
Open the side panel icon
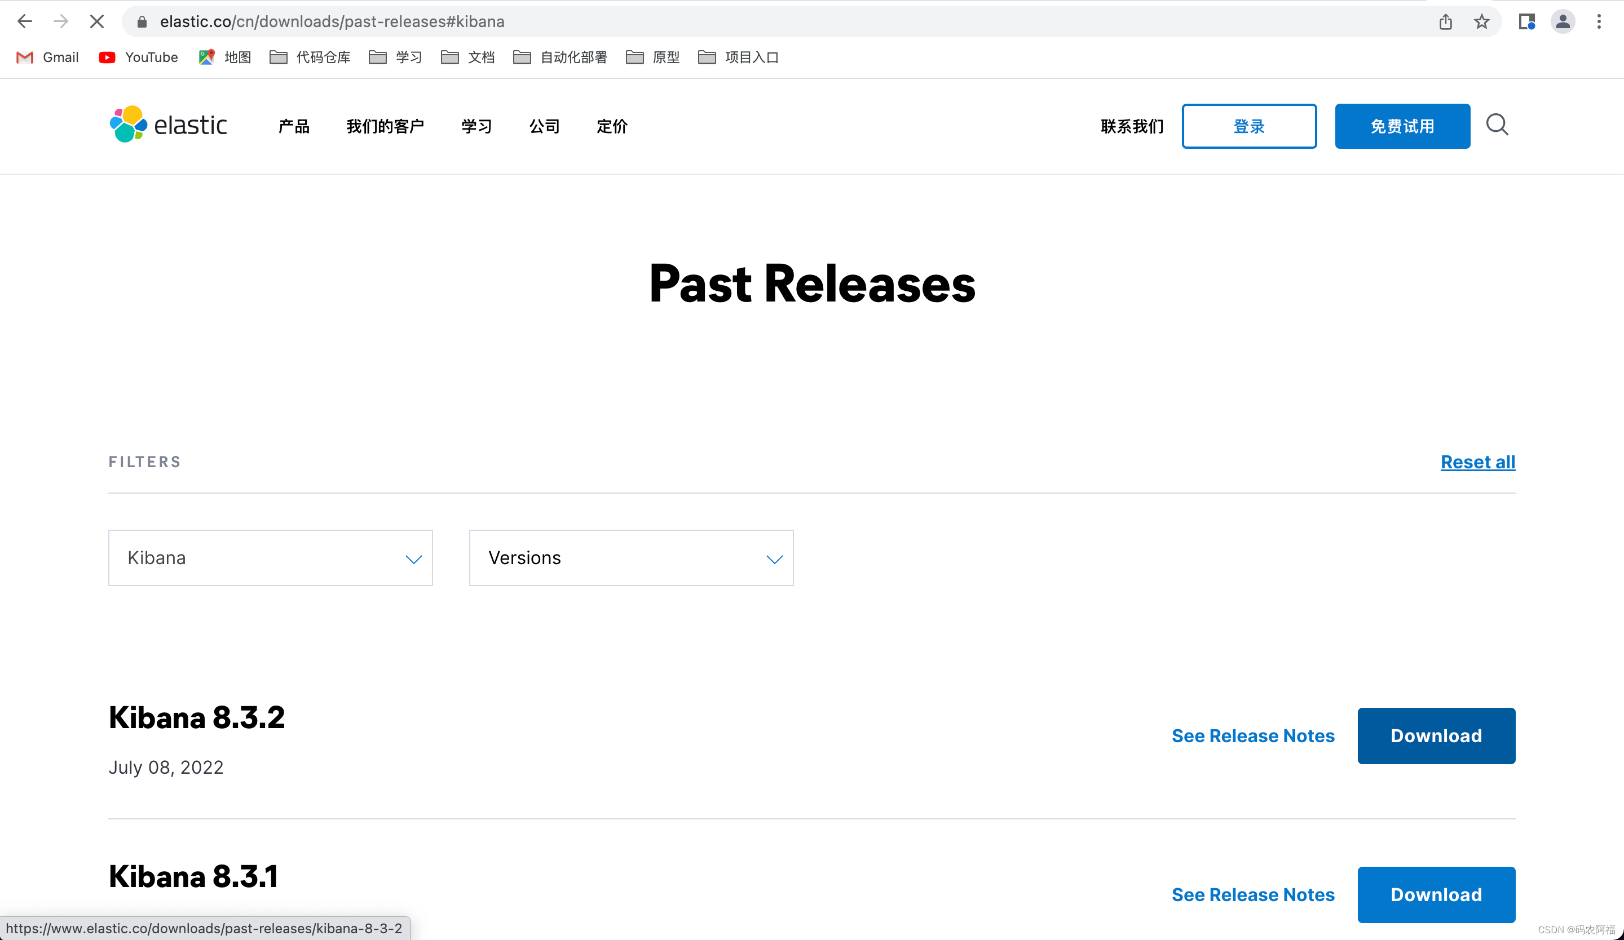coord(1526,22)
